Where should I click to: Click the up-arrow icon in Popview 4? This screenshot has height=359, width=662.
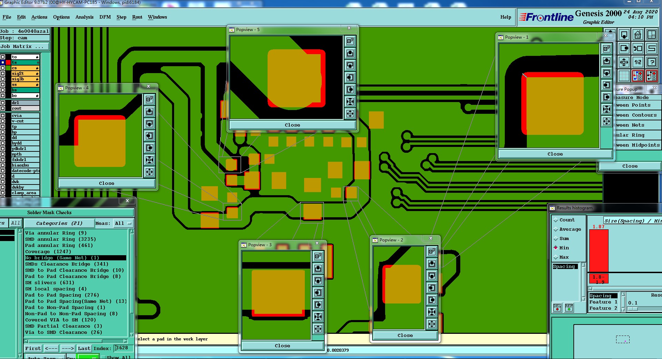point(149,112)
